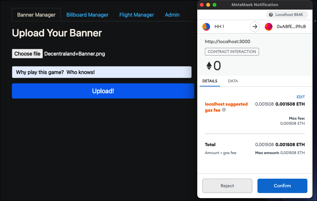The width and height of the screenshot is (317, 201).
Task: Click the HH 1 account name
Action: [x=219, y=26]
